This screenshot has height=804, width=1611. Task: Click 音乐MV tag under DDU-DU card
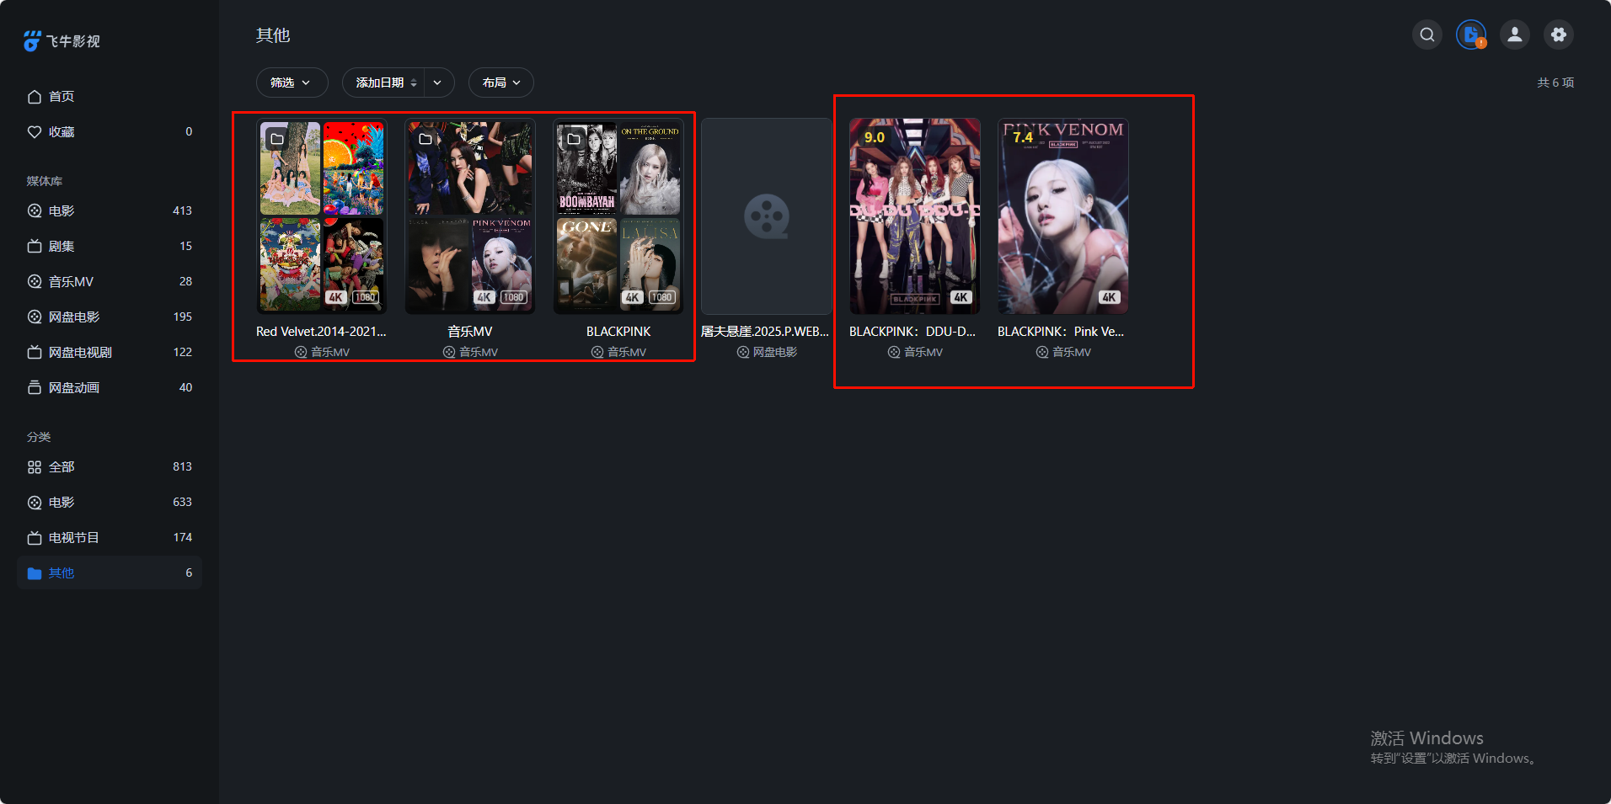(915, 353)
